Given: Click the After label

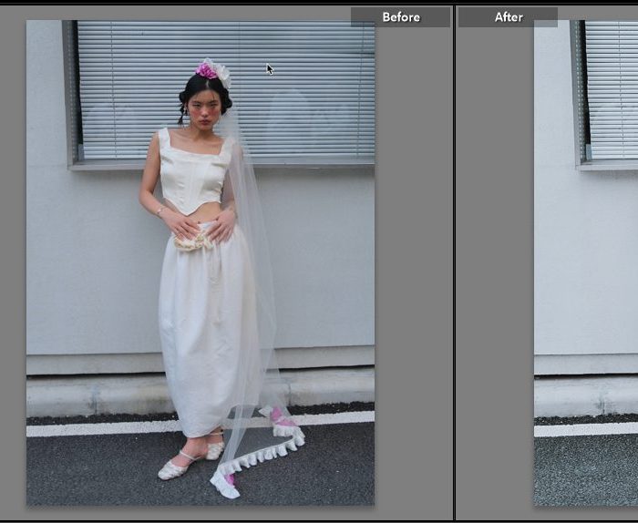Looking at the screenshot, I should [x=509, y=17].
